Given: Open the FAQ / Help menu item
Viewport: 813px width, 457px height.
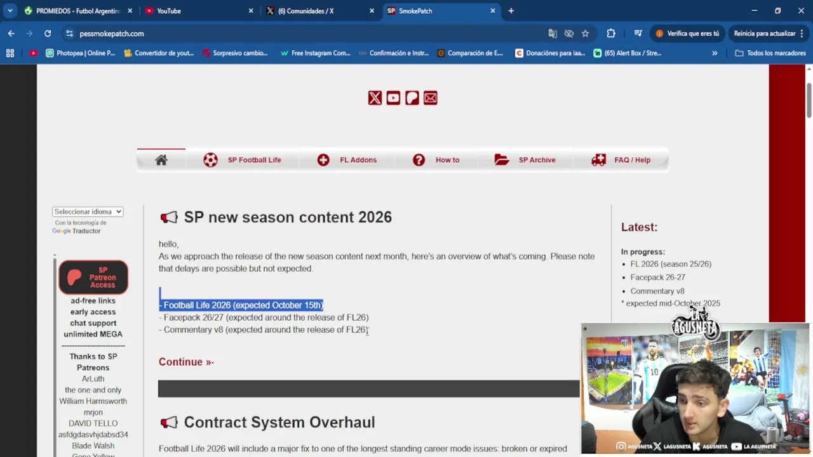Looking at the screenshot, I should pos(632,160).
